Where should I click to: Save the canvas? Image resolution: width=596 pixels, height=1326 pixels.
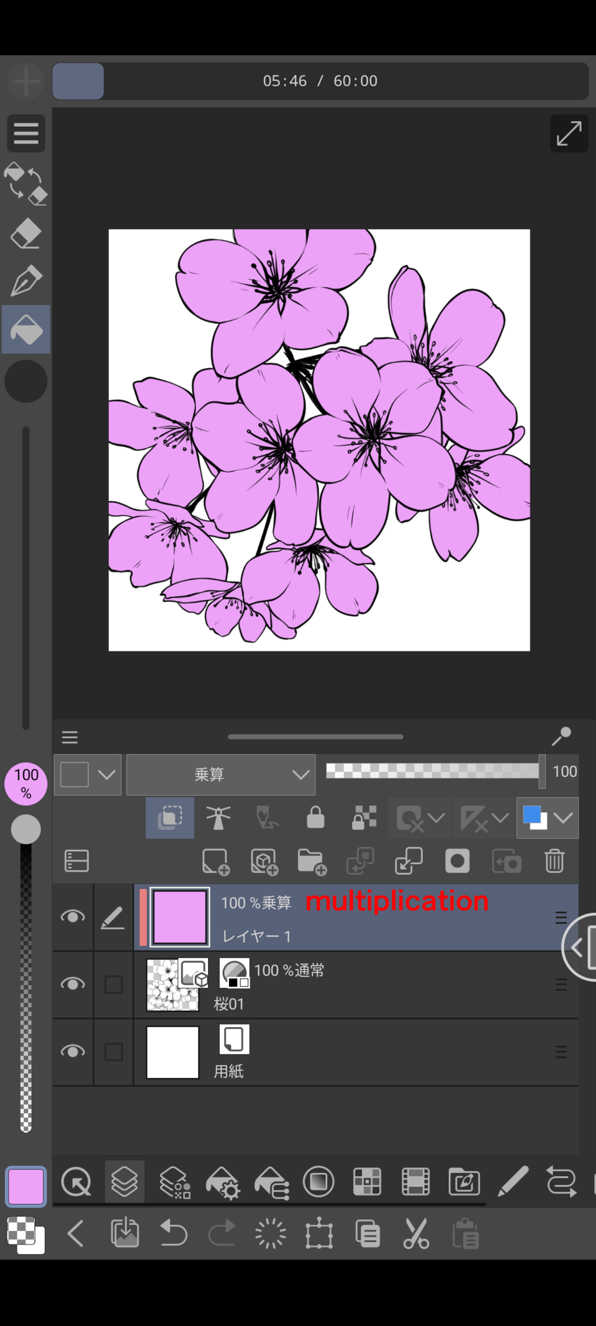click(x=124, y=1233)
